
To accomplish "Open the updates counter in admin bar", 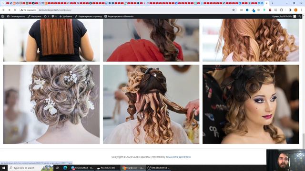I will coord(47,17).
